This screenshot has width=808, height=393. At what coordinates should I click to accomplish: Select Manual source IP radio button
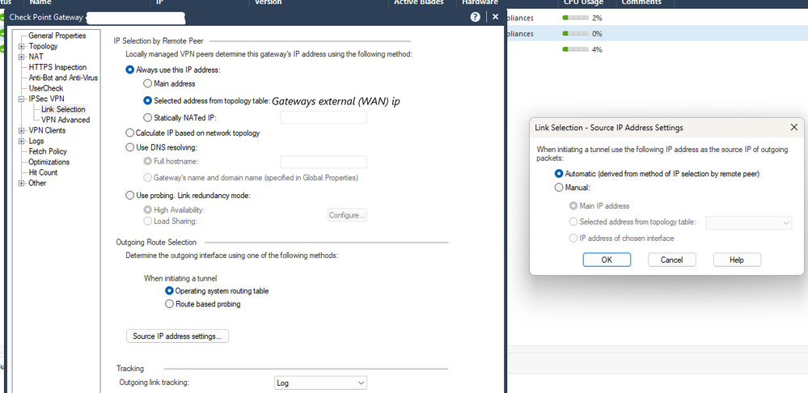pyautogui.click(x=559, y=187)
